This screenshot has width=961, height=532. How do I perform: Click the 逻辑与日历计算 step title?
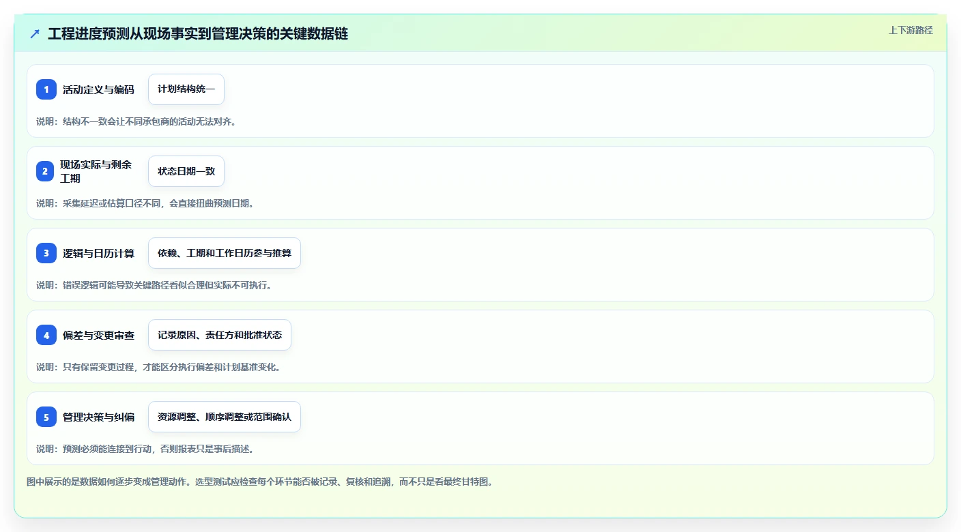point(98,253)
